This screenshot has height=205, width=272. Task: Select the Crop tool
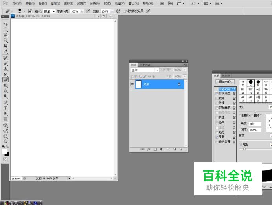pos(6,46)
